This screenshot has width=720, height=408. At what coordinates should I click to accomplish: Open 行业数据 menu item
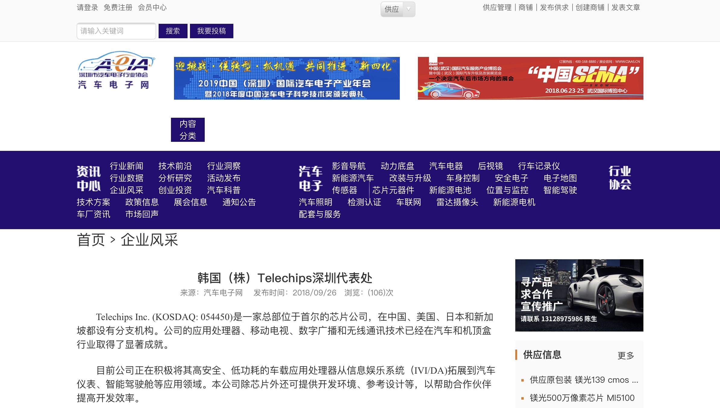click(127, 178)
